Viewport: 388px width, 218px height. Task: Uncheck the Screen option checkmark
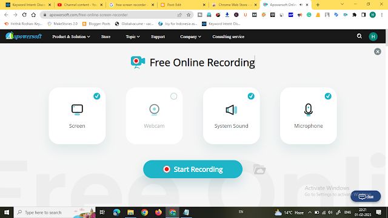coord(97,96)
